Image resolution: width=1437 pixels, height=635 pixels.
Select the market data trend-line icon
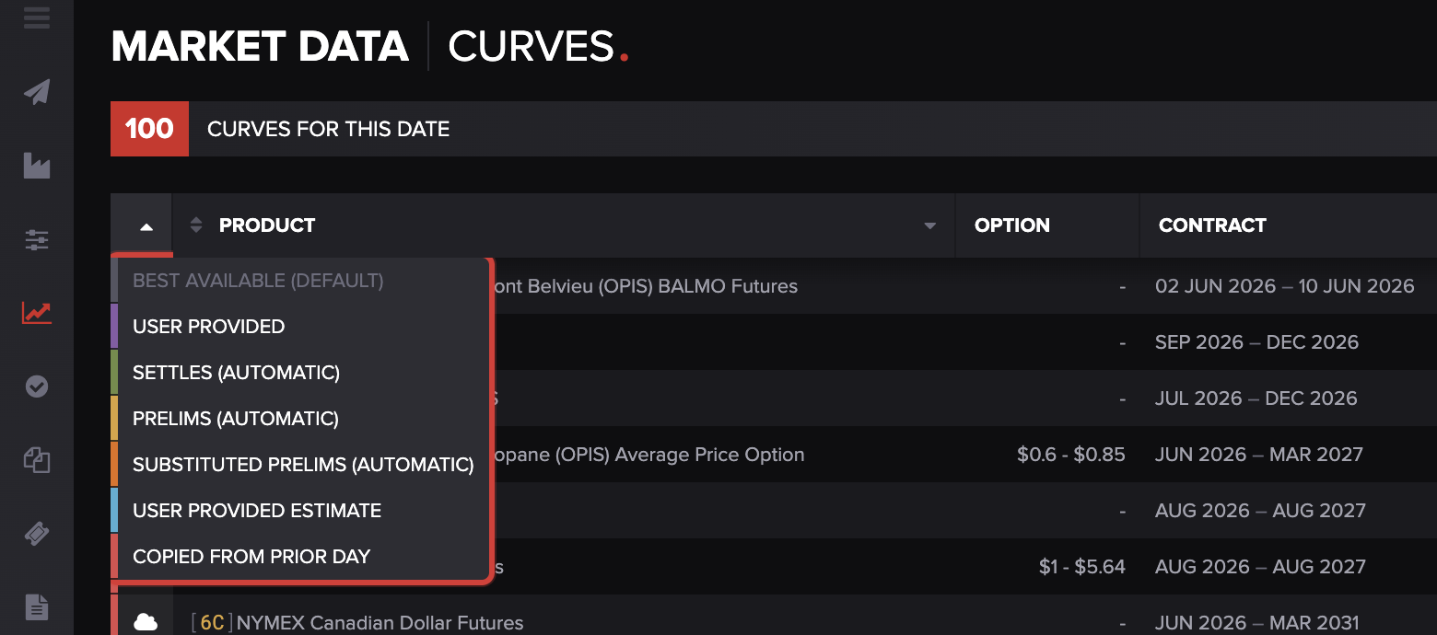[37, 313]
